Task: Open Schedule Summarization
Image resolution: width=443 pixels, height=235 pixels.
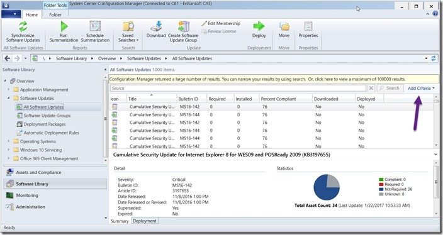Action: pyautogui.click(x=95, y=31)
